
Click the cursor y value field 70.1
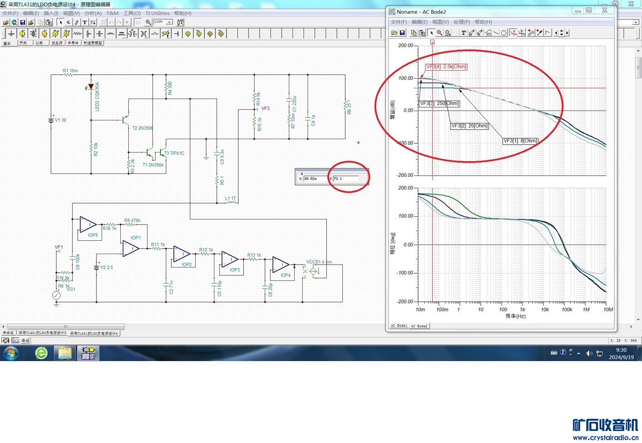tap(346, 178)
